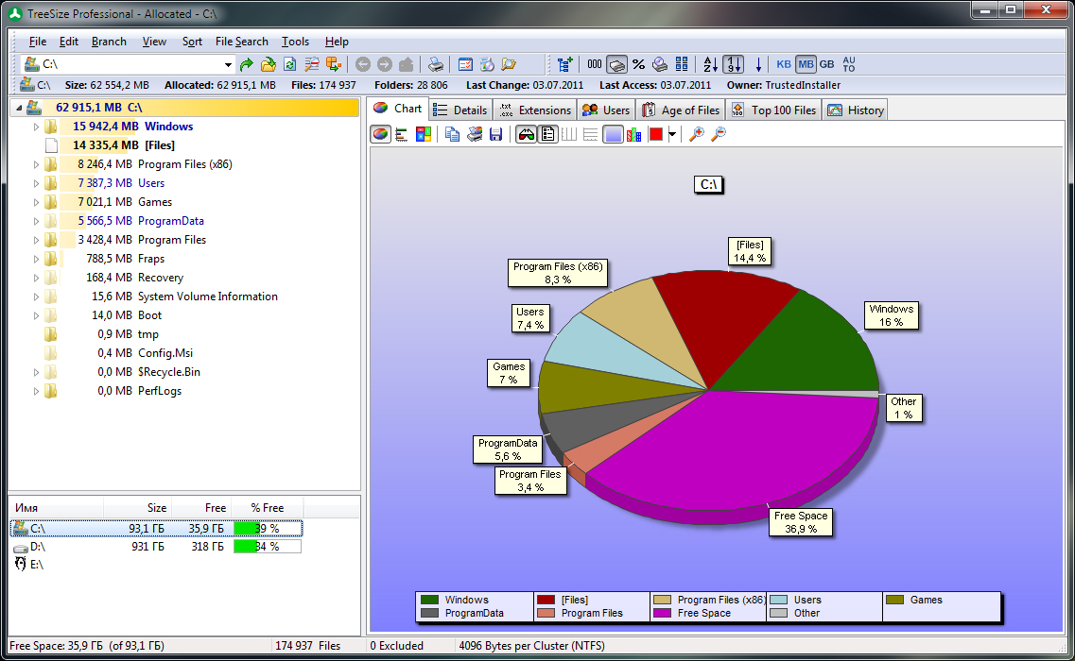Switch size units to GB
The height and width of the screenshot is (661, 1075).
[826, 64]
